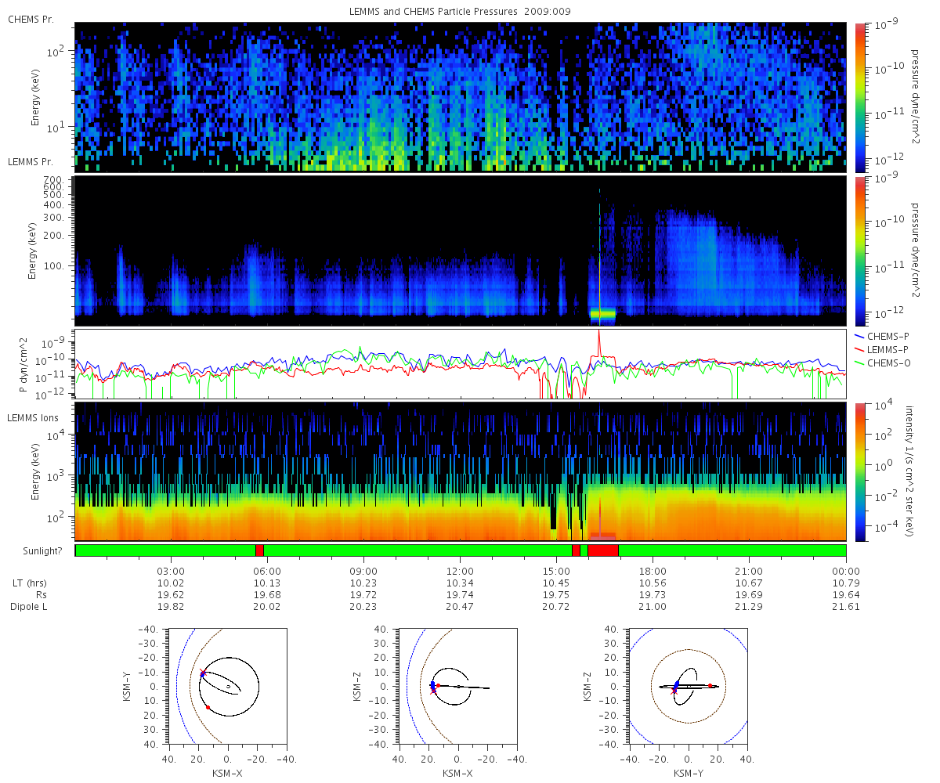Click the 12:00 time axis label

(460, 571)
